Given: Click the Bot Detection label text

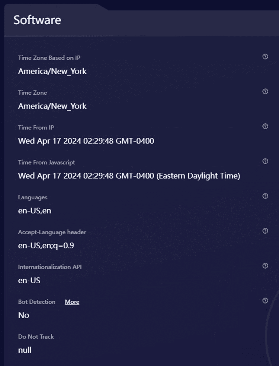Looking at the screenshot, I should pos(37,302).
